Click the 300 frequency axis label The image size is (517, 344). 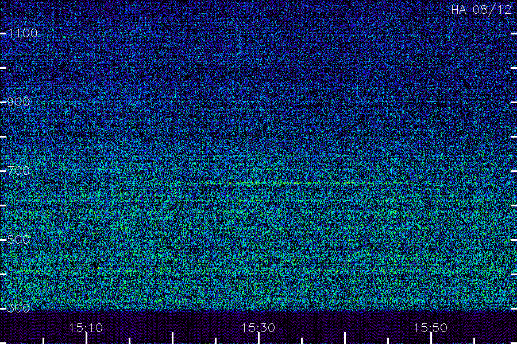[x=18, y=308]
